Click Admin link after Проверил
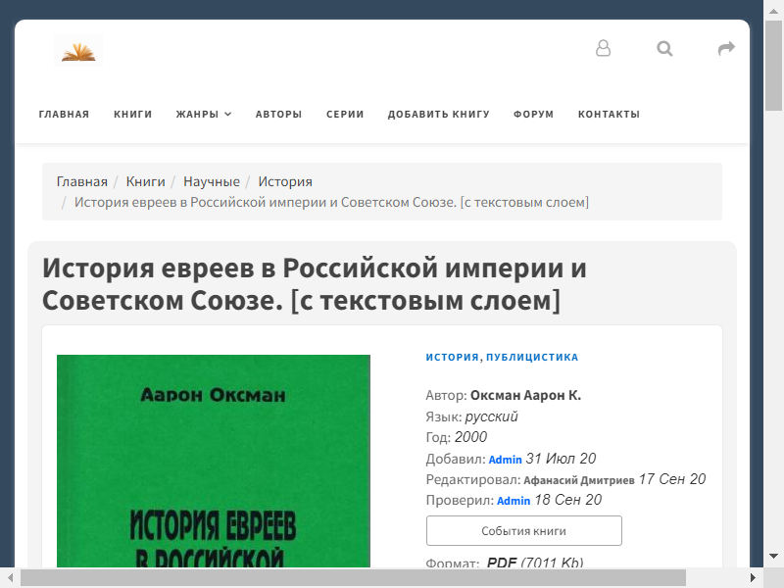This screenshot has height=588, width=784. [x=514, y=501]
